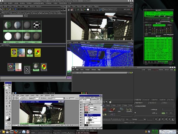Select the Hand tool in Photoshop

pyautogui.click(x=7, y=114)
